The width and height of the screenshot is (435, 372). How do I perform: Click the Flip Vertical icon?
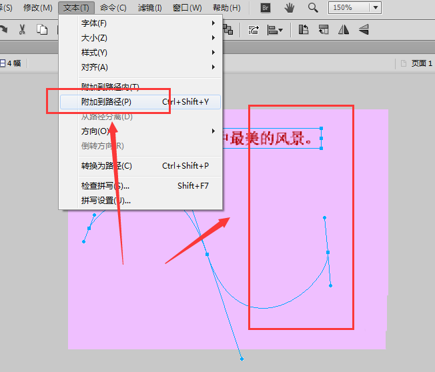[x=364, y=29]
